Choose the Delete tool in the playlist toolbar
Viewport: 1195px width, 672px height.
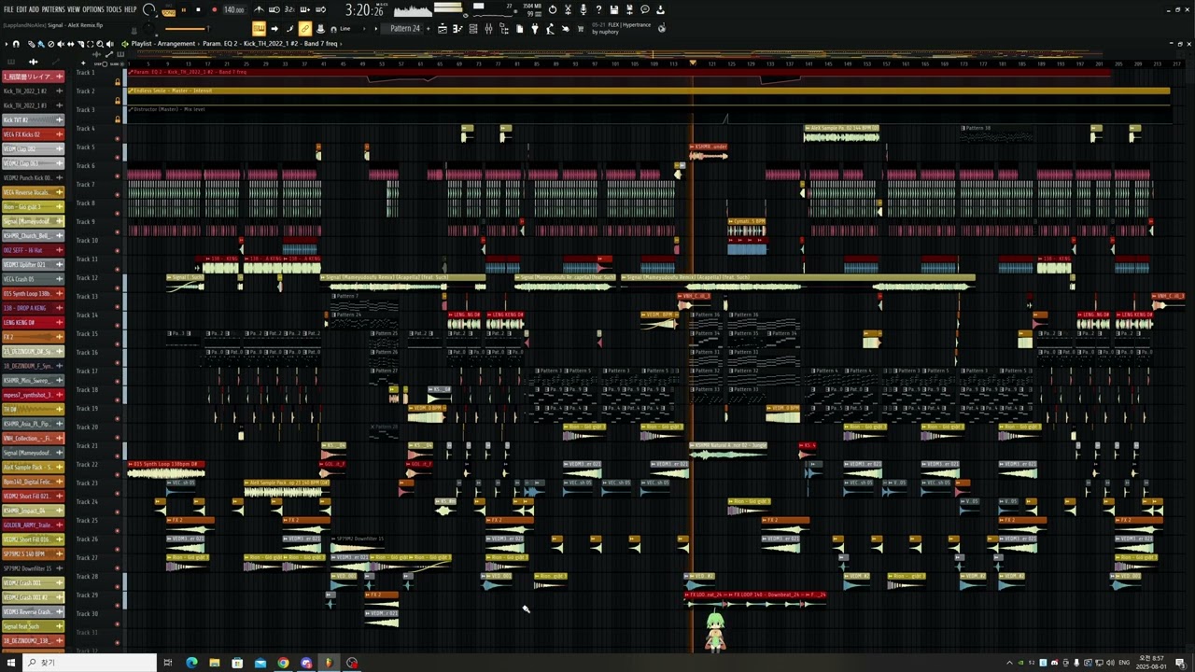(x=51, y=44)
